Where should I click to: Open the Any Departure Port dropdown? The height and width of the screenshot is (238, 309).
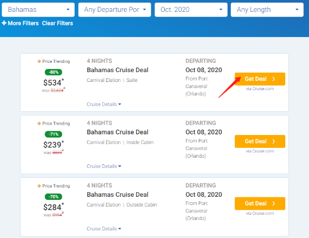coord(115,9)
